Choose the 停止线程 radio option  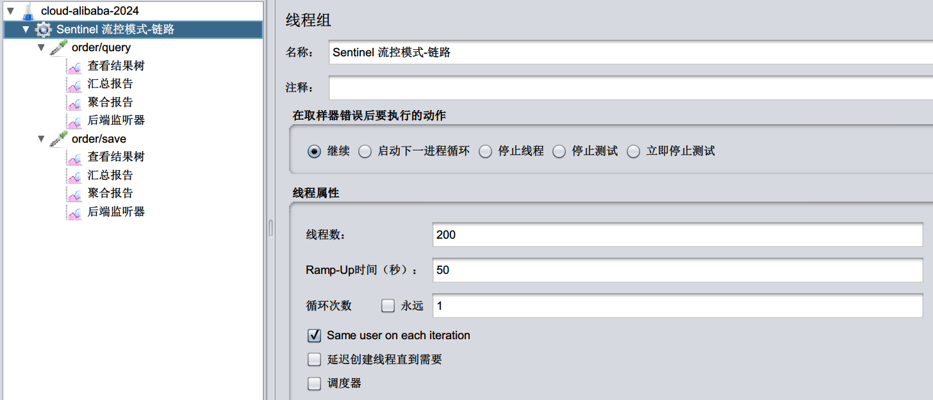pos(486,152)
